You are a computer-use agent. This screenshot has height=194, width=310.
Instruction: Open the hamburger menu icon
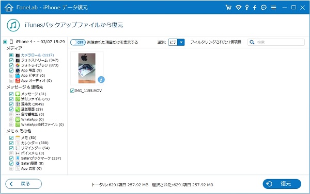(274, 8)
